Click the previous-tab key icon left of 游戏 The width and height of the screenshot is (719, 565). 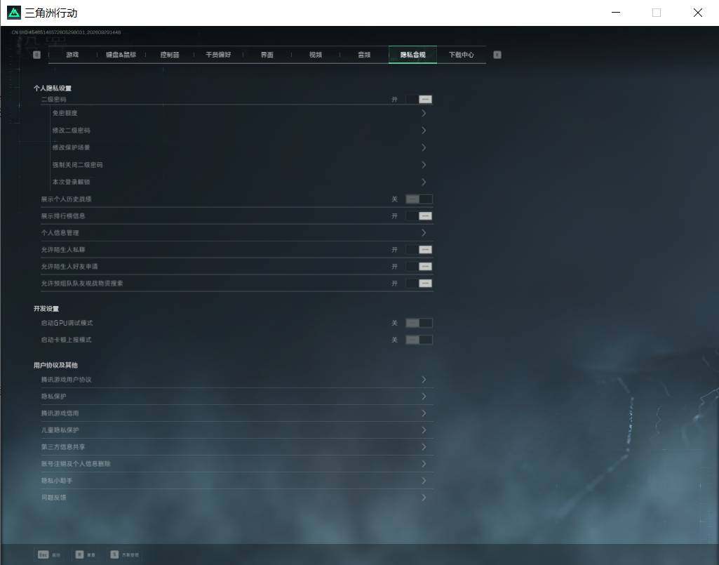point(36,55)
